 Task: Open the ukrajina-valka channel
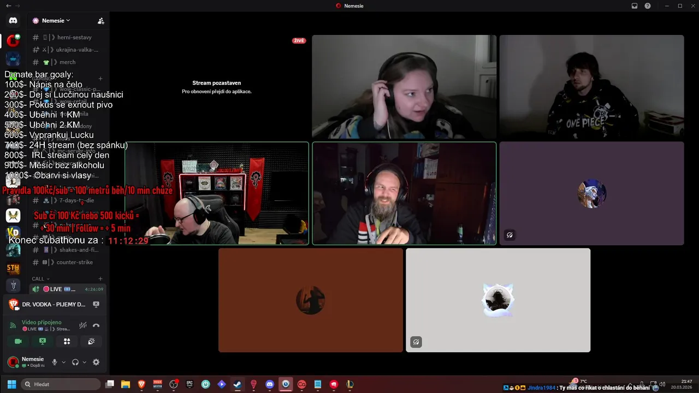[x=68, y=50]
